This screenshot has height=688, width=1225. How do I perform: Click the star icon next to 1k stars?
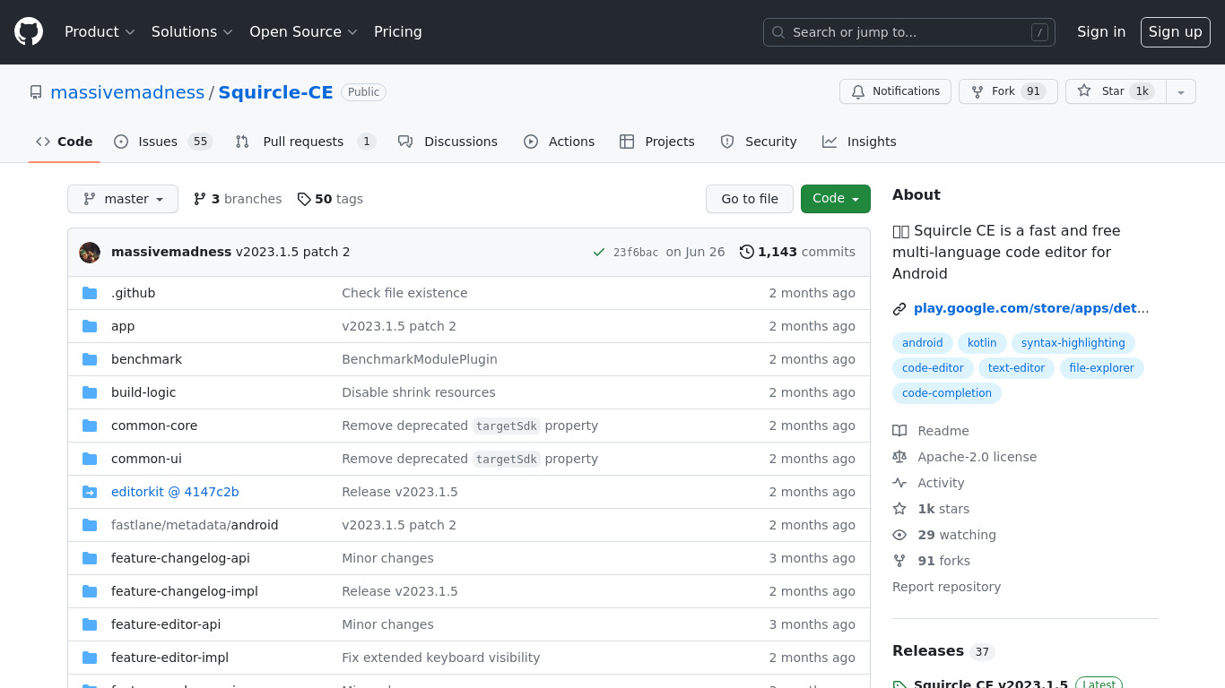point(899,509)
